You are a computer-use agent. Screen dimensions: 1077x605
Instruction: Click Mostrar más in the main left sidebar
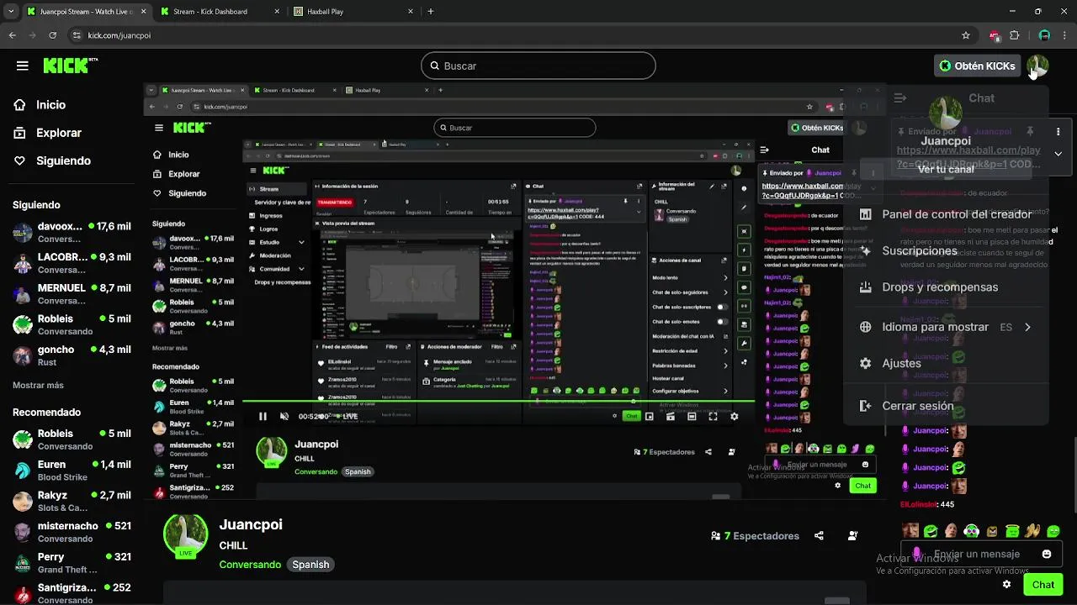pyautogui.click(x=38, y=385)
